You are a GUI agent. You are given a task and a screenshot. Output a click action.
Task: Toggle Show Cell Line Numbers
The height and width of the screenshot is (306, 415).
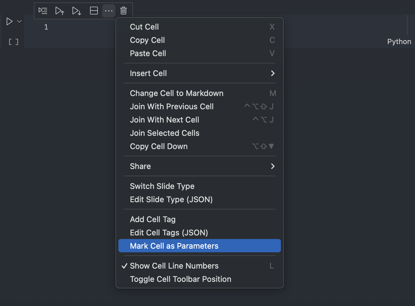200,266
